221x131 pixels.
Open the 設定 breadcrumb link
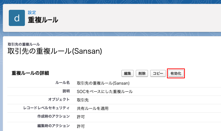tap(32, 12)
